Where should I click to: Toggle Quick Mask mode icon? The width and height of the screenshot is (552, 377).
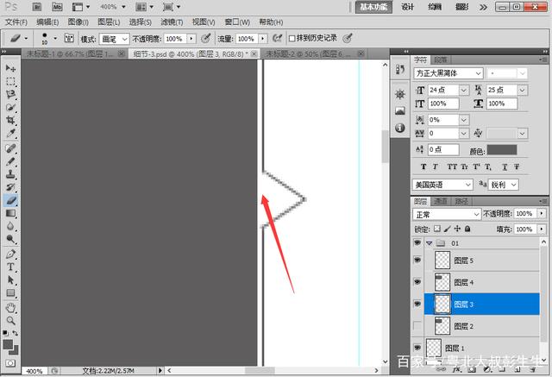[x=10, y=363]
